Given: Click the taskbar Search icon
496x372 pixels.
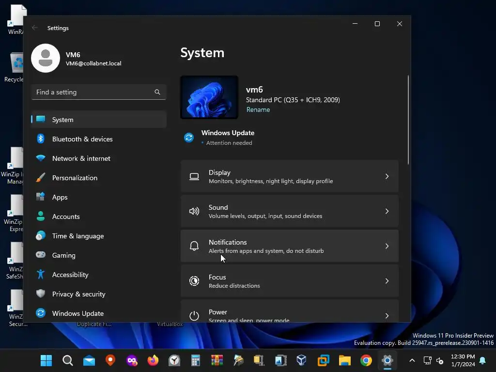Looking at the screenshot, I should click(67, 360).
